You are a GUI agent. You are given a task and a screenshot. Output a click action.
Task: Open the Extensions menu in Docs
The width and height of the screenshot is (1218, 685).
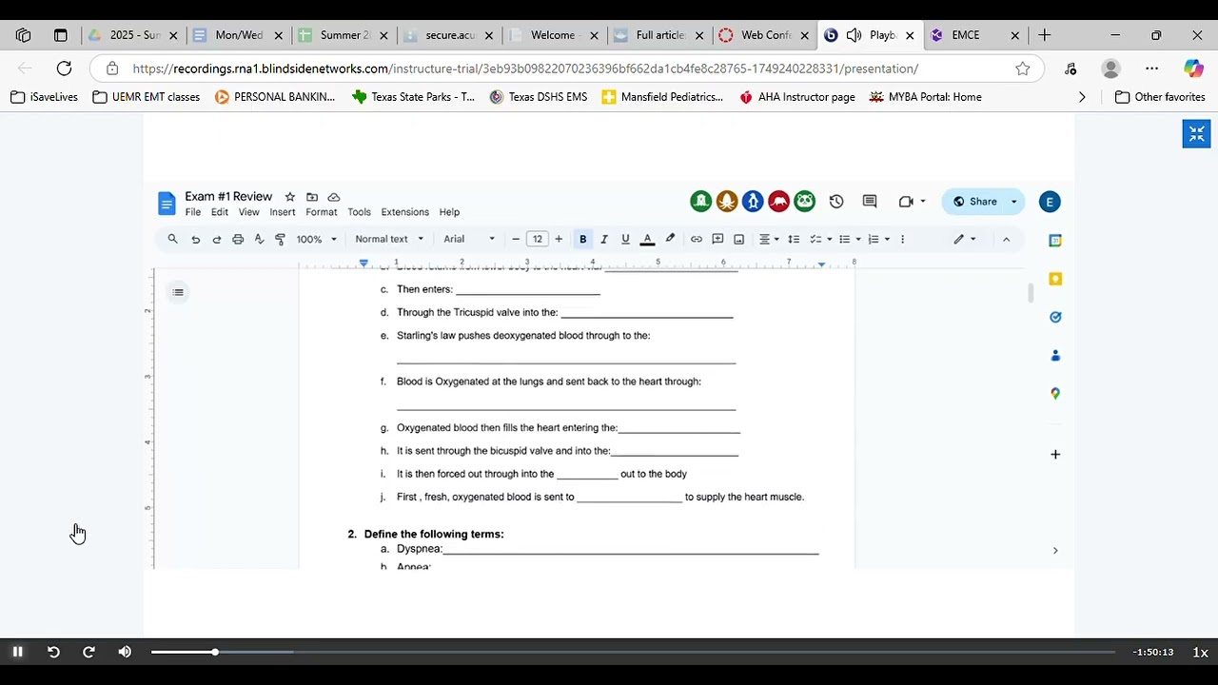pyautogui.click(x=405, y=212)
